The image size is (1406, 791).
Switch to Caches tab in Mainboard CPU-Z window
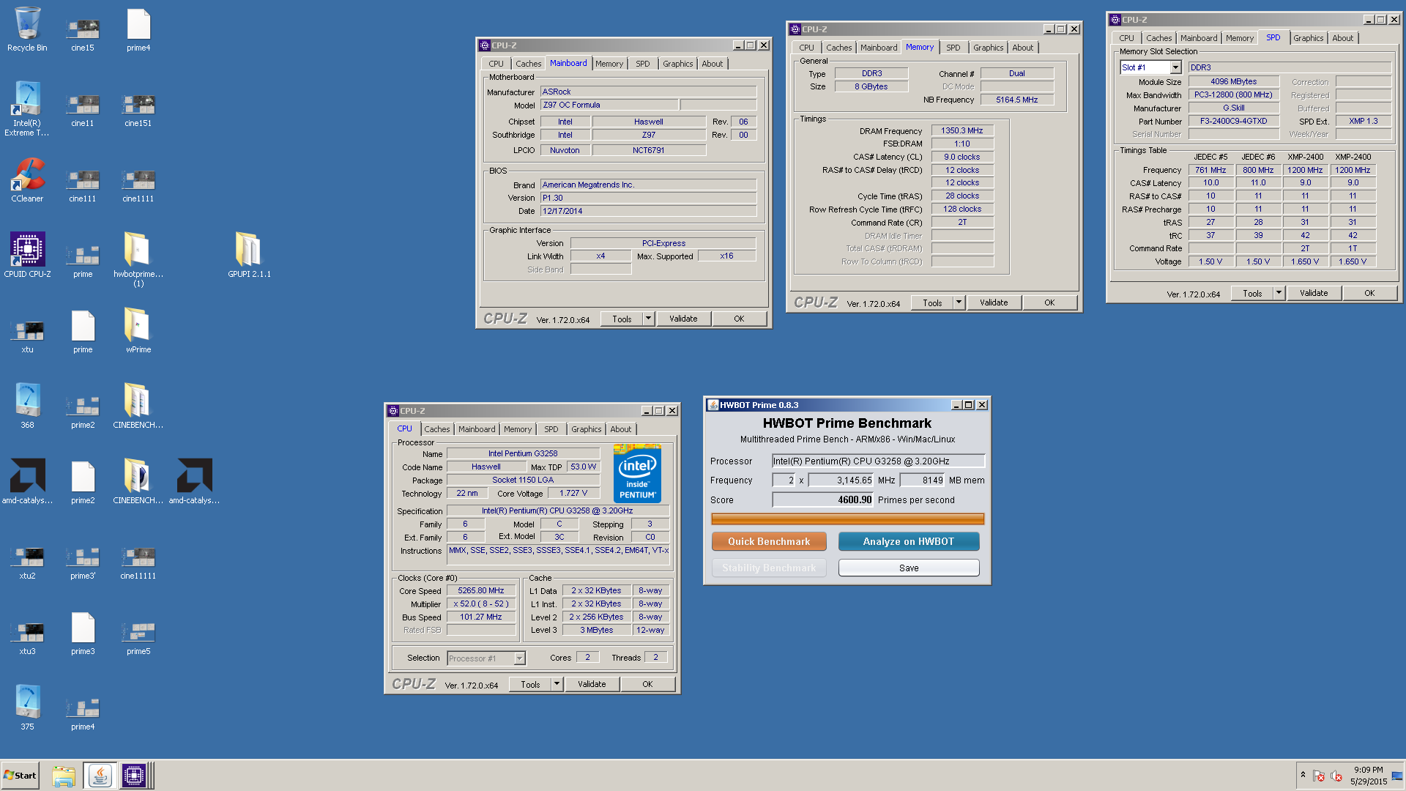click(x=528, y=64)
